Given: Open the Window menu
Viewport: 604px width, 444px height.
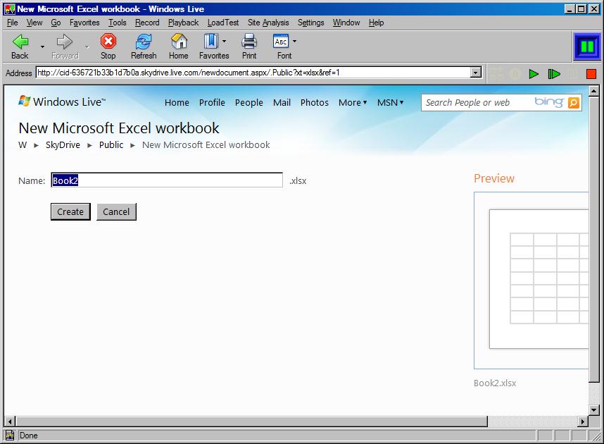Looking at the screenshot, I should [x=346, y=23].
